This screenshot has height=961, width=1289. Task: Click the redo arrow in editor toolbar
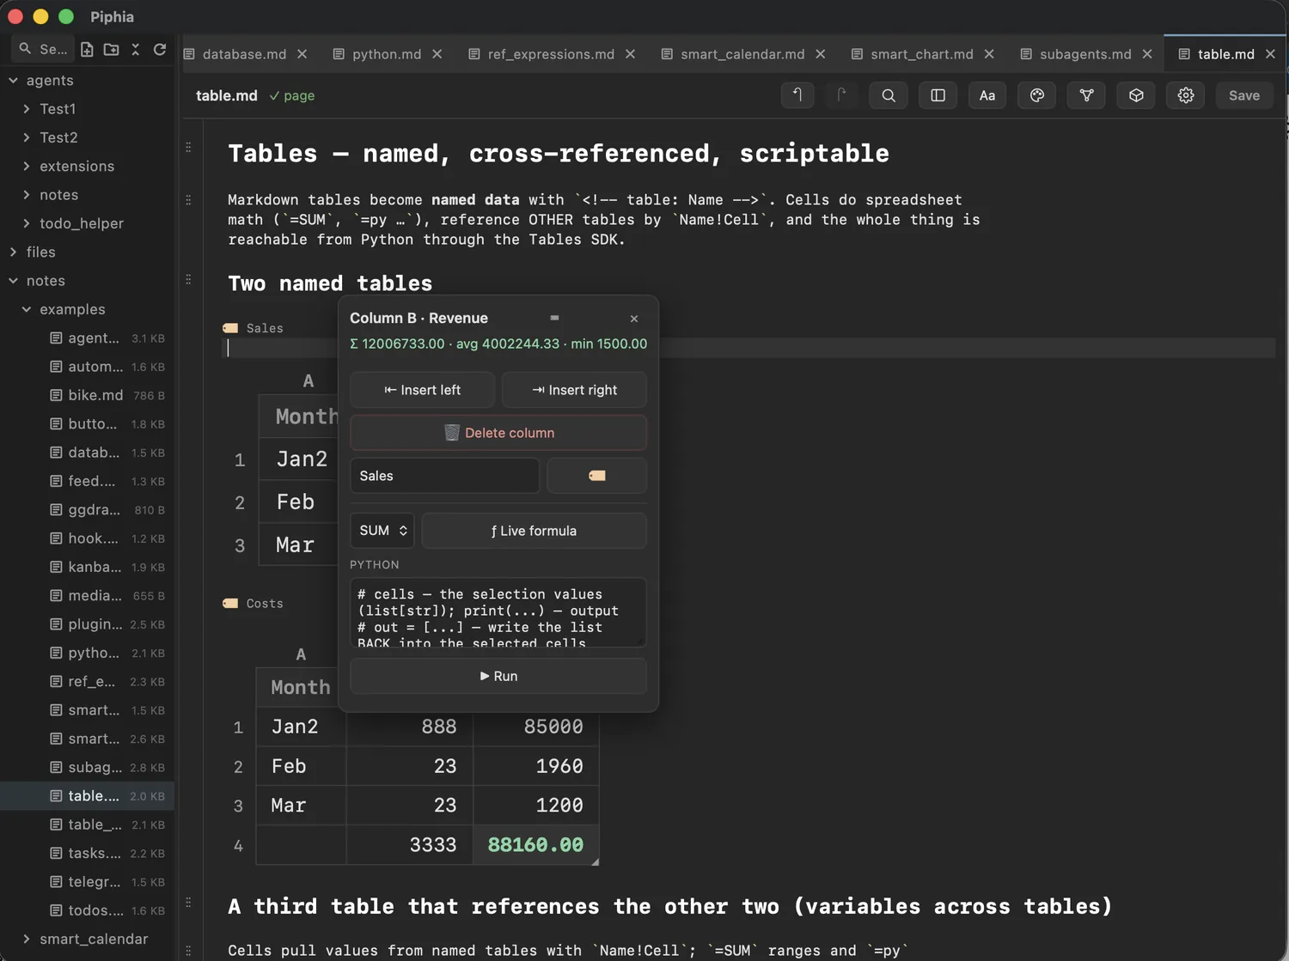coord(841,95)
